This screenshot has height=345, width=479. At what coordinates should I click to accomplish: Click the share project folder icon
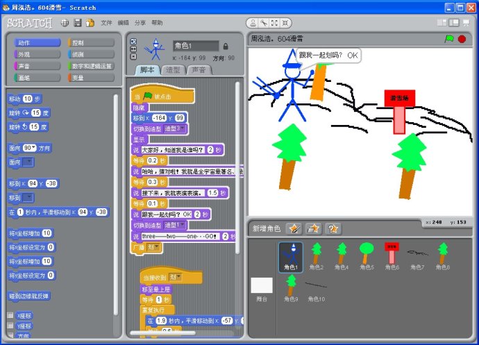tap(90, 22)
